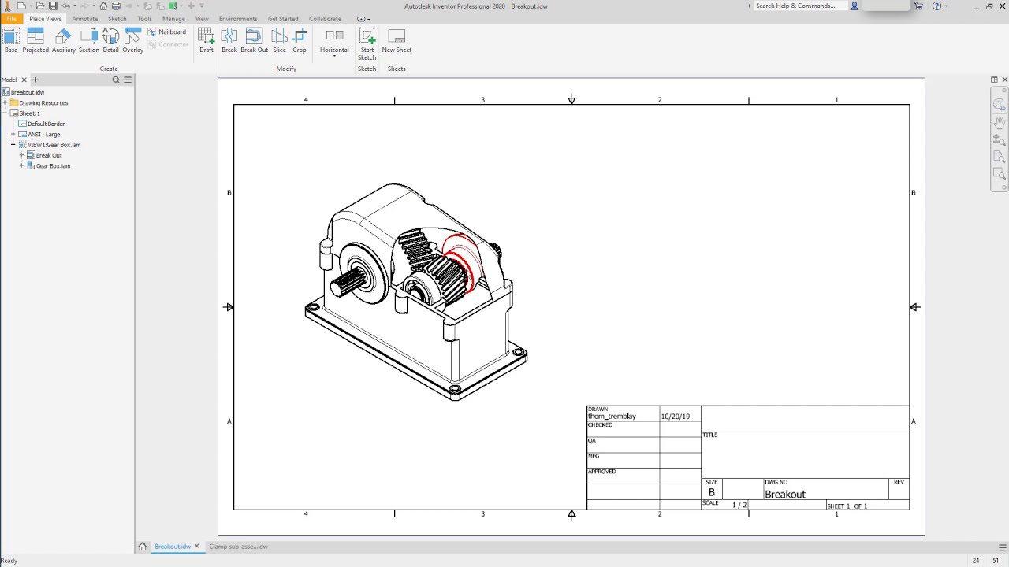Click the Open file icon in quick access toolbar
This screenshot has width=1009, height=567.
point(39,6)
